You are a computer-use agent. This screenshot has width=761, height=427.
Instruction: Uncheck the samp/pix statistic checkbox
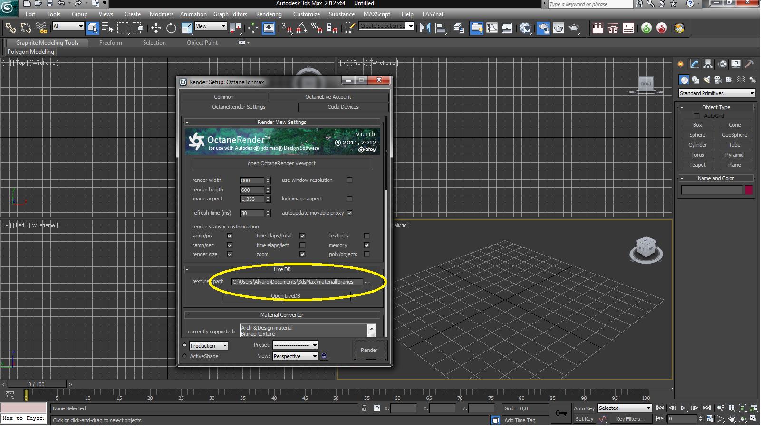230,236
